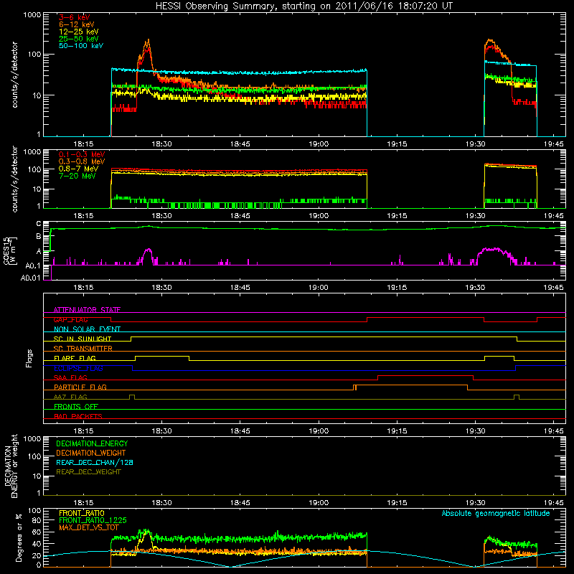The image size is (574, 574).
Task: Select the 6-12 keV legend label
Action: click(77, 24)
